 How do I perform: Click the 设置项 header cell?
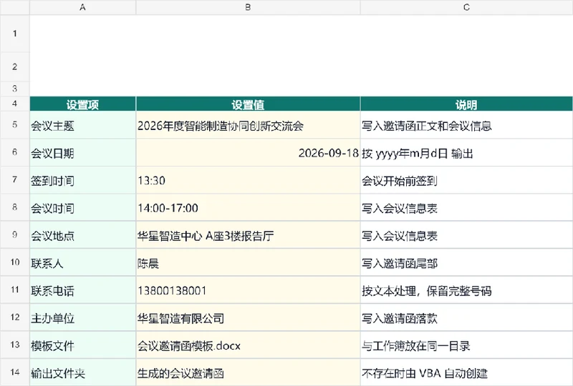82,104
